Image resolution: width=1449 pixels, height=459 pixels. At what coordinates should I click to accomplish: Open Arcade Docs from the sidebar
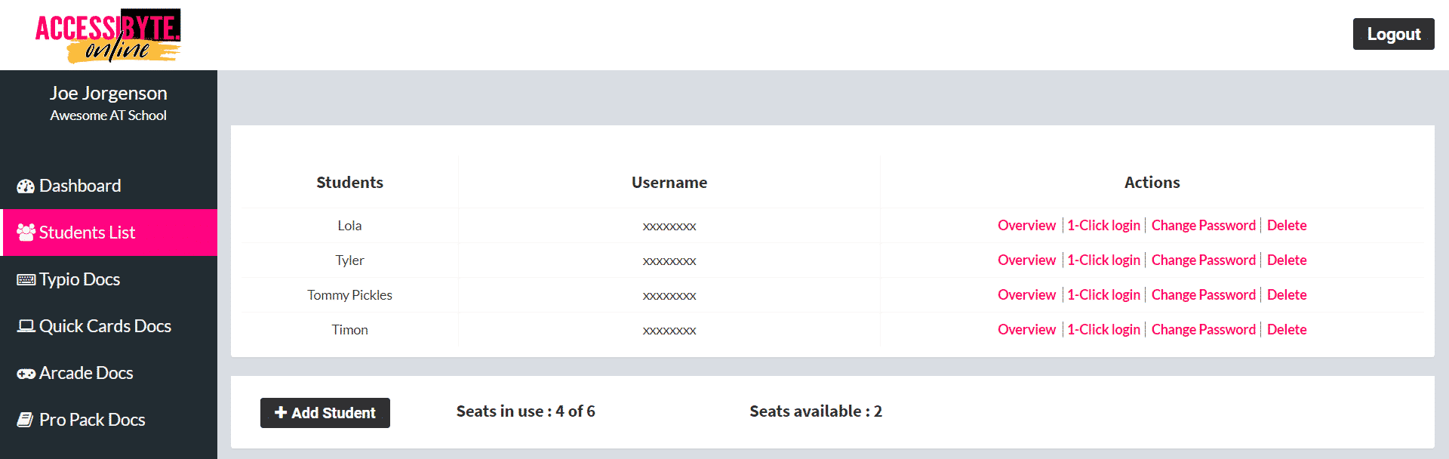pos(86,373)
